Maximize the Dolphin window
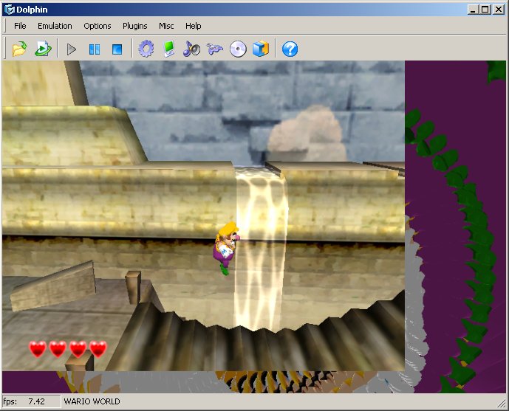This screenshot has height=411, width=509. (485, 10)
